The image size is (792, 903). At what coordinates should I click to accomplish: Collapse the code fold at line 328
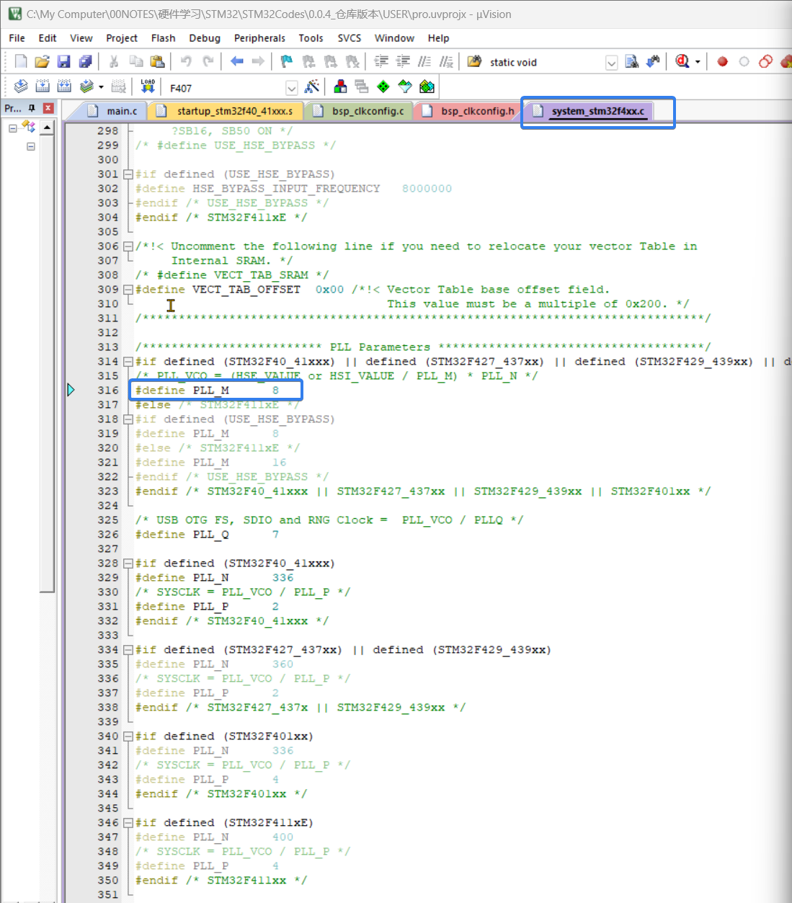pyautogui.click(x=128, y=564)
